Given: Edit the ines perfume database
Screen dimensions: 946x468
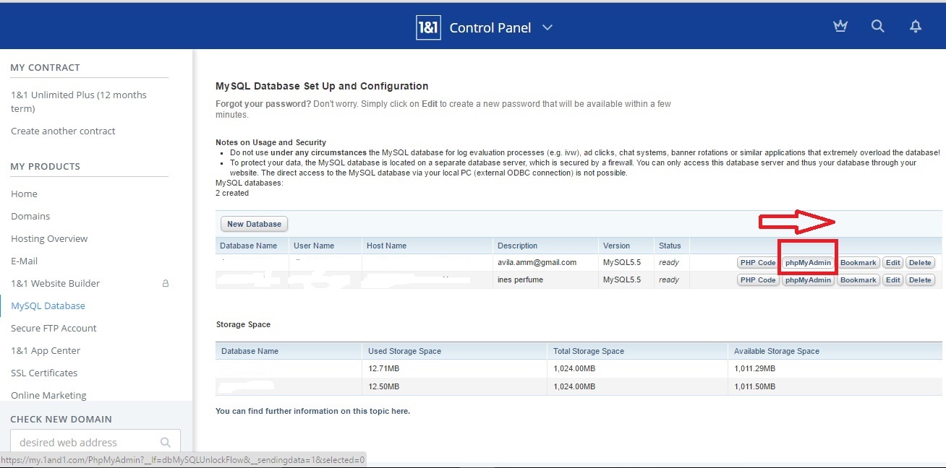Looking at the screenshot, I should pos(893,280).
